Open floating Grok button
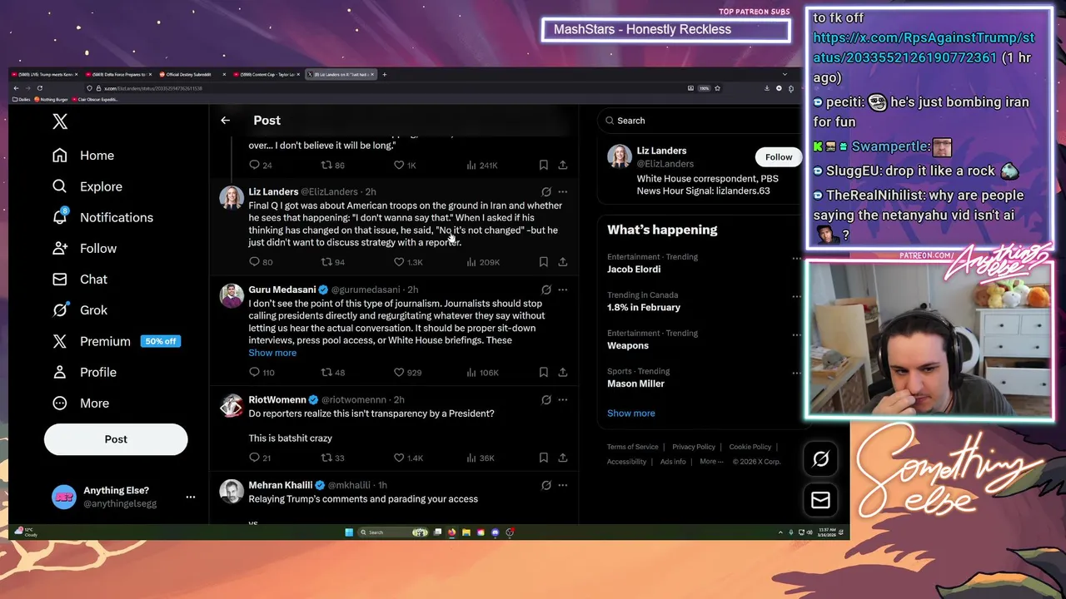 820,459
